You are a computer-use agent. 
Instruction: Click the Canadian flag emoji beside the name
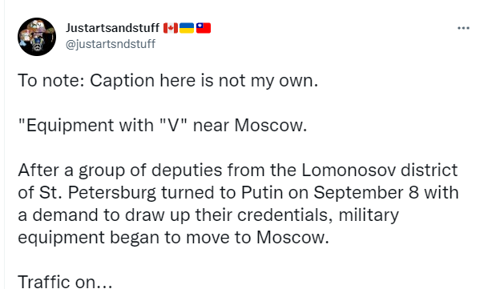pyautogui.click(x=171, y=28)
